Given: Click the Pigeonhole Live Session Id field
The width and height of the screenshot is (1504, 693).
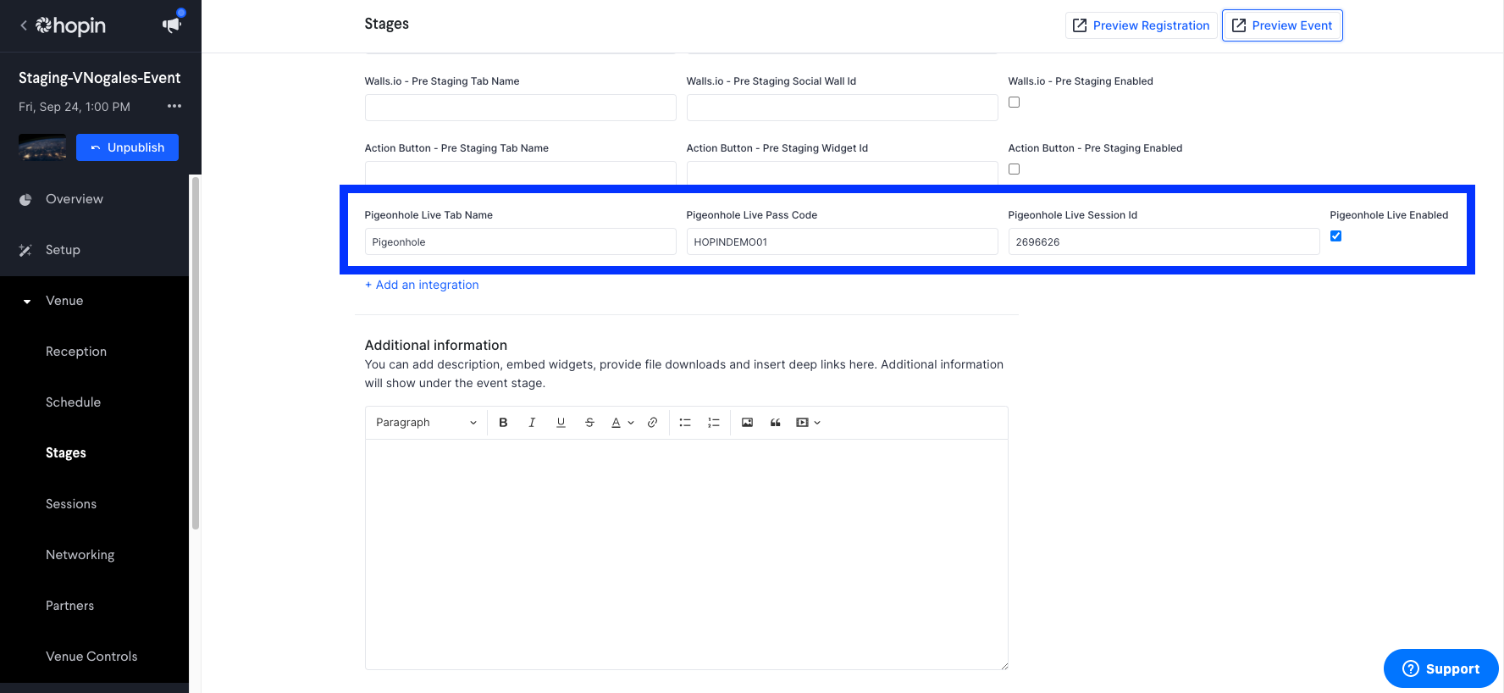Looking at the screenshot, I should (x=1164, y=241).
